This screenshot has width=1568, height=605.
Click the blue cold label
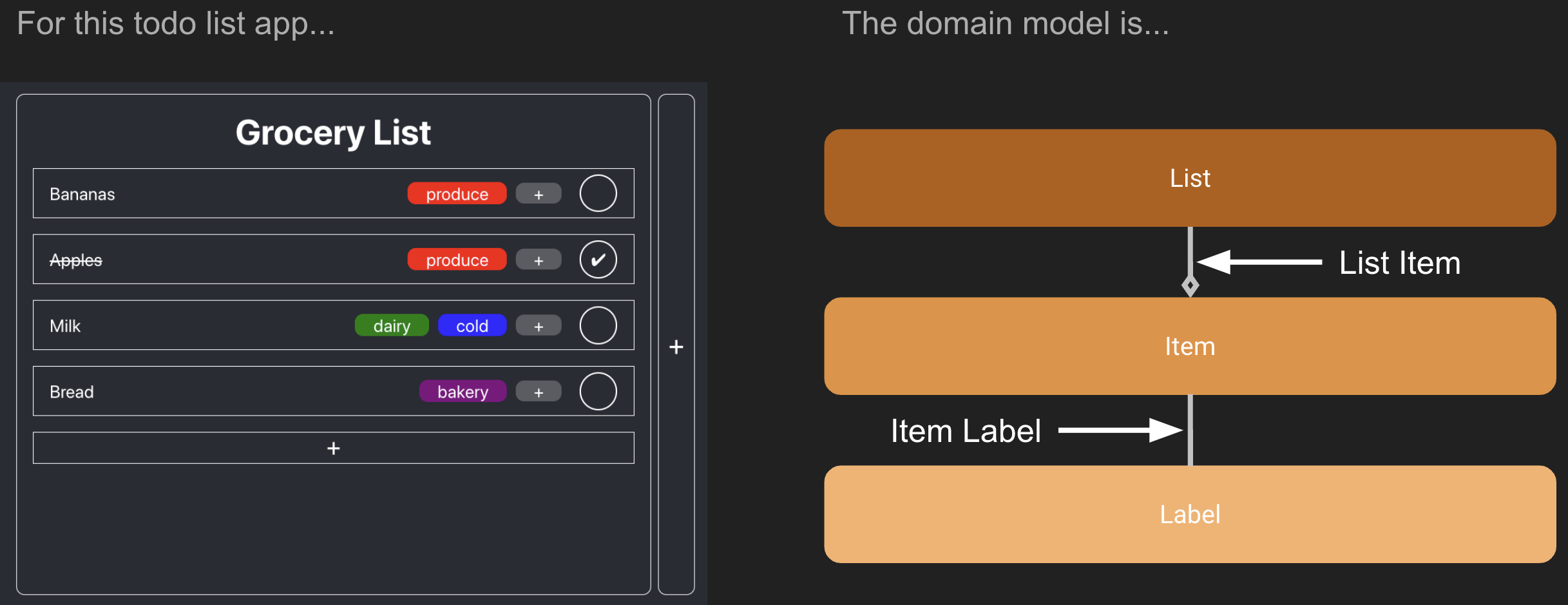pos(472,326)
